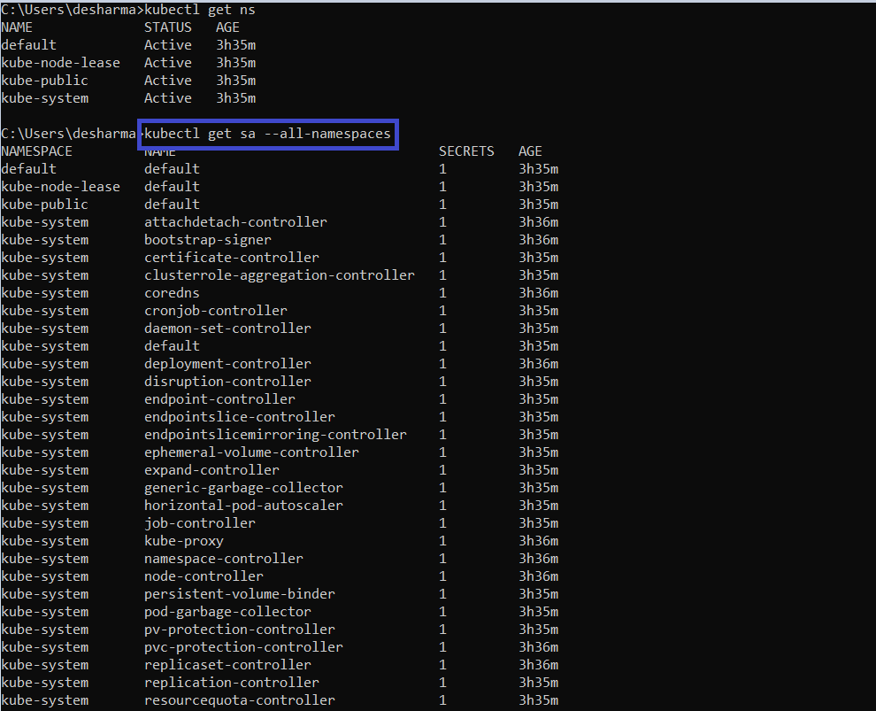876x711 pixels.
Task: Select the kube-proxy service account
Action: (184, 541)
